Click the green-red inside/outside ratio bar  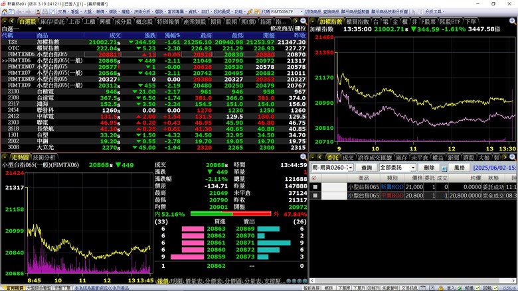point(231,214)
